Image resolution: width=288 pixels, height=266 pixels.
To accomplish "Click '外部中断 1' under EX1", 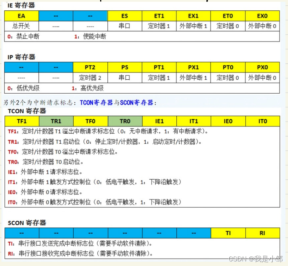I will (x=194, y=26).
